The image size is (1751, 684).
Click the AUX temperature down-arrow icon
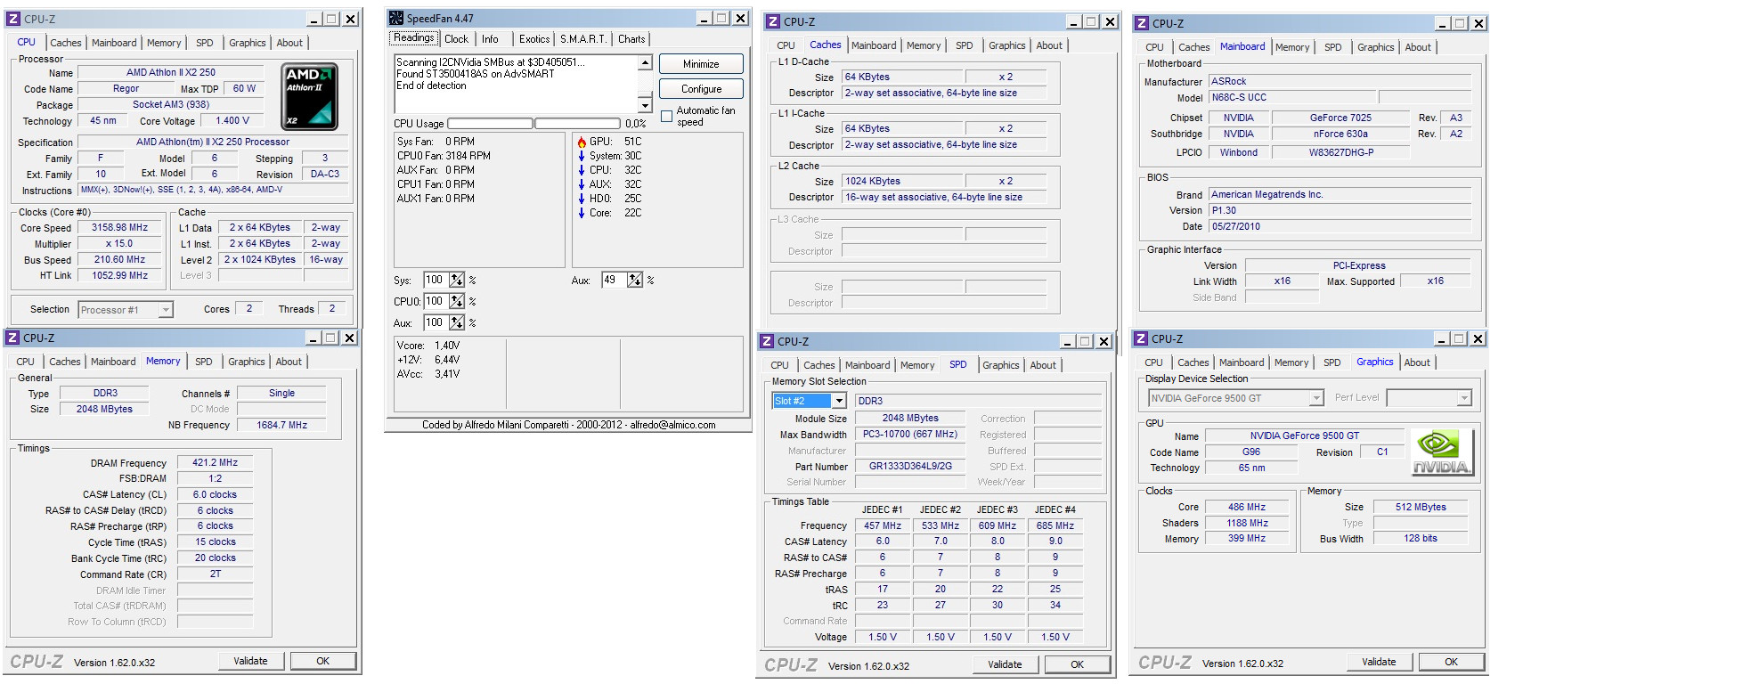point(582,184)
